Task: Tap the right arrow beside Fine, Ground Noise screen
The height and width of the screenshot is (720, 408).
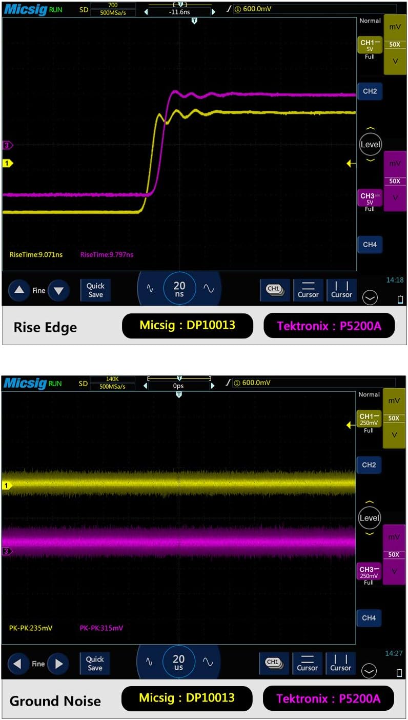Action: coord(58,664)
